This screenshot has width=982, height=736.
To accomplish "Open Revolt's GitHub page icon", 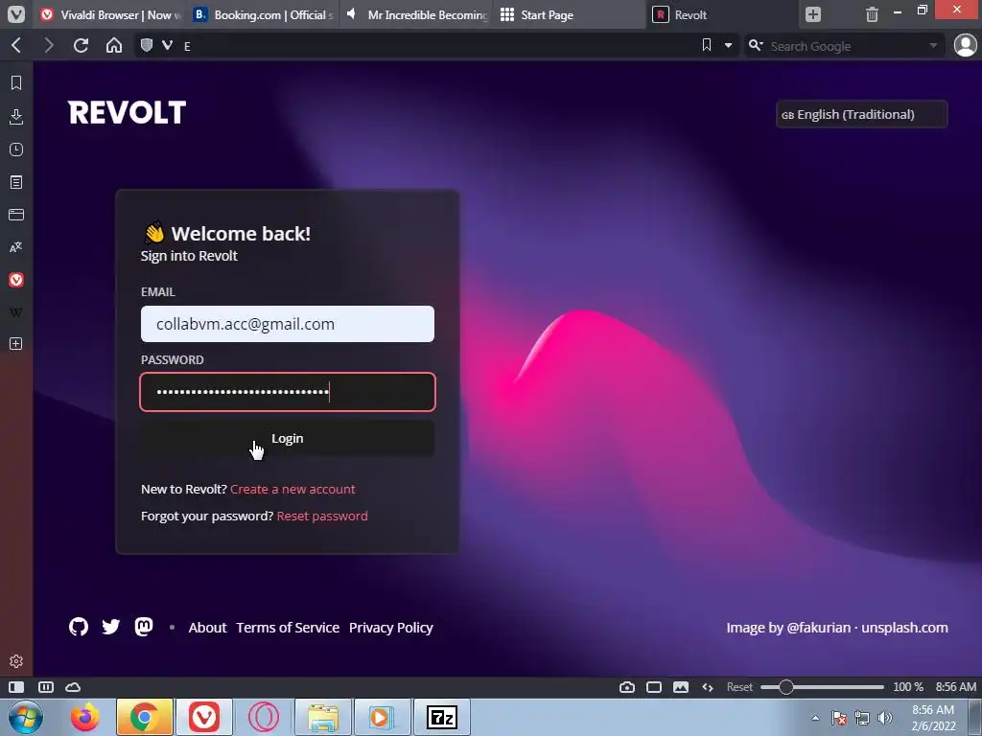I will pos(79,627).
